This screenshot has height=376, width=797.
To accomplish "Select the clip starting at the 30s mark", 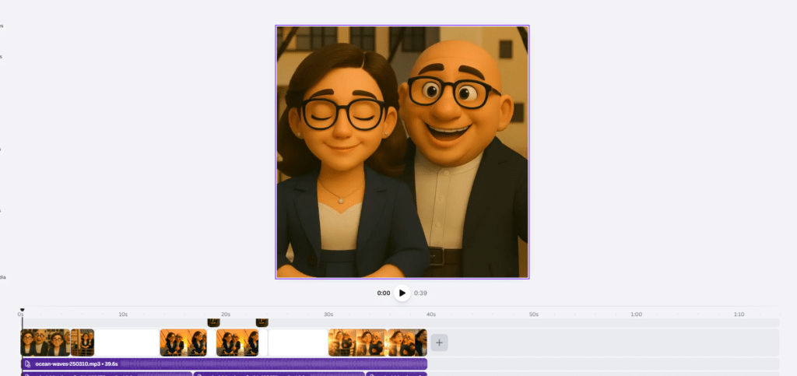I will coord(357,343).
